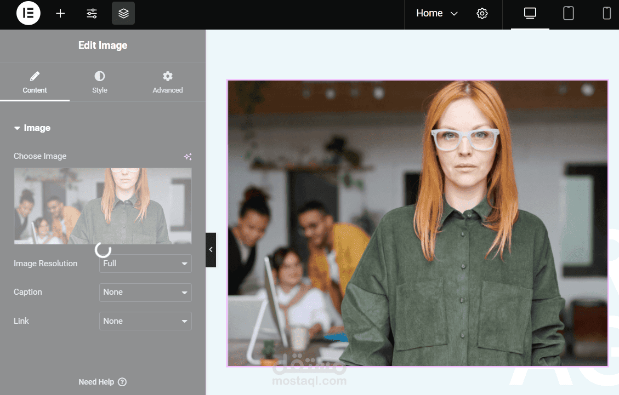Switch to mobile preview mode

pos(607,13)
